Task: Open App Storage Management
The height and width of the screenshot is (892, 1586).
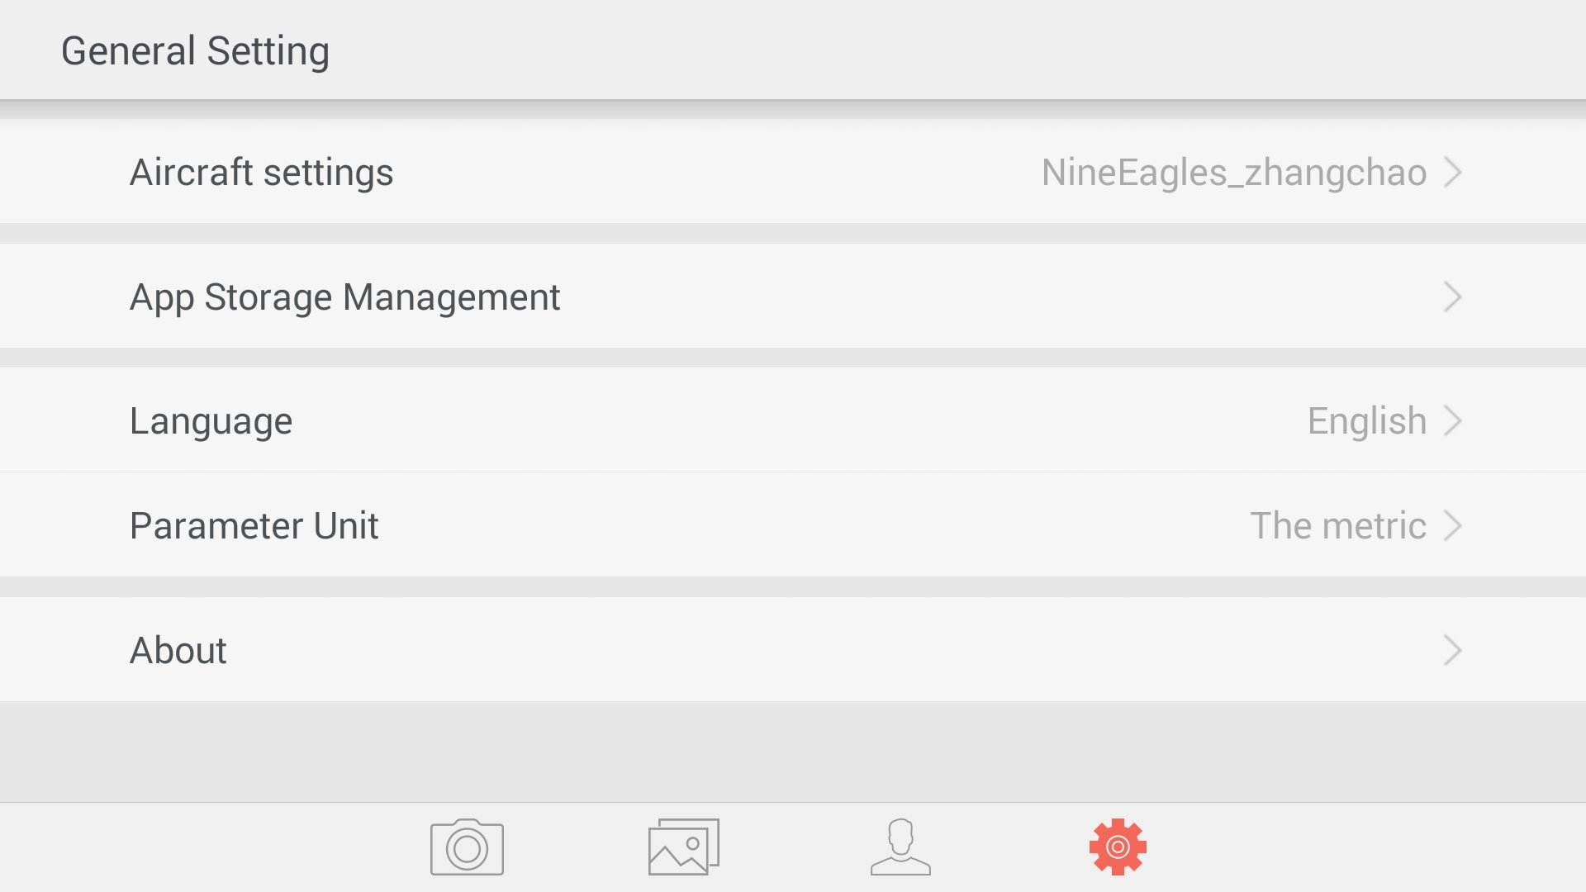Action: click(793, 297)
